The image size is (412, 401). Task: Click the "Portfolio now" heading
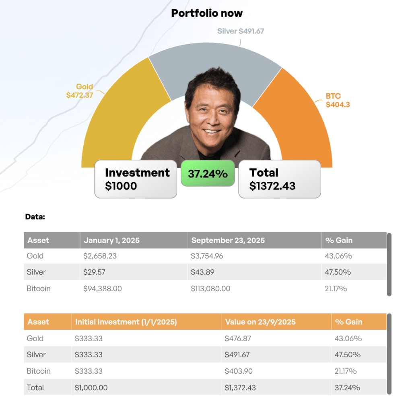point(207,13)
